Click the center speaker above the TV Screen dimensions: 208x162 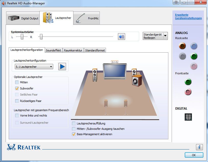click(115, 62)
